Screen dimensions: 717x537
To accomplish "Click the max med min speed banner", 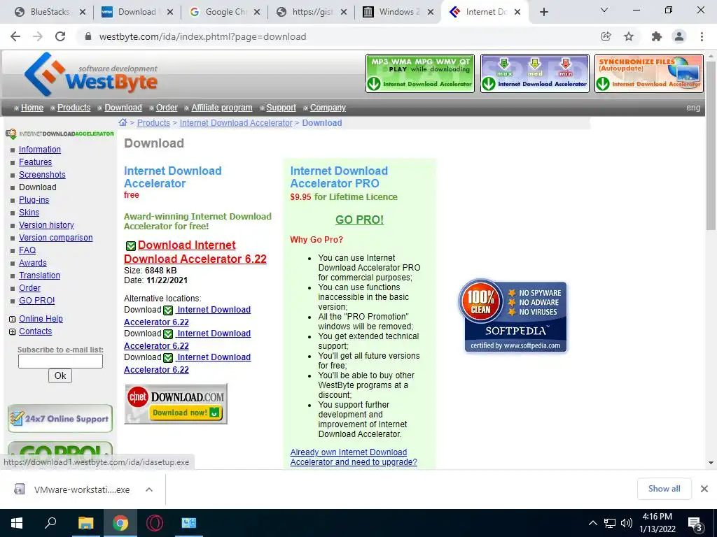I will click(534, 73).
